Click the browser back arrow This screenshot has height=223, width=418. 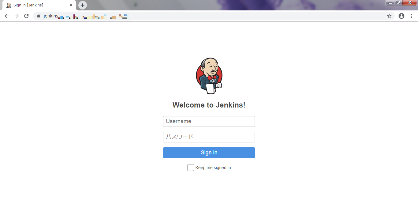[7, 16]
